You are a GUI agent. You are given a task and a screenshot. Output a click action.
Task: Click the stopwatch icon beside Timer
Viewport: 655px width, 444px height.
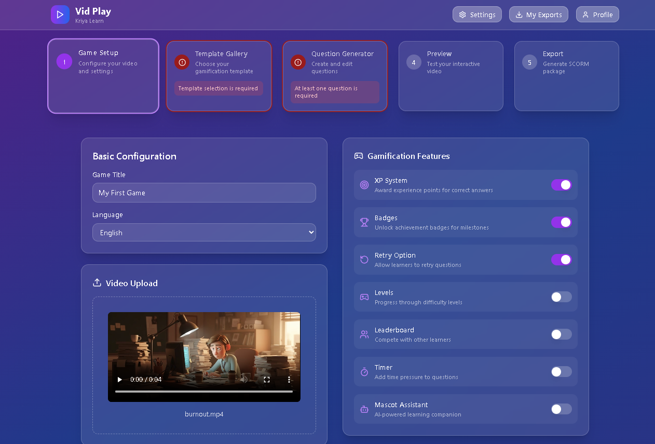pos(364,372)
